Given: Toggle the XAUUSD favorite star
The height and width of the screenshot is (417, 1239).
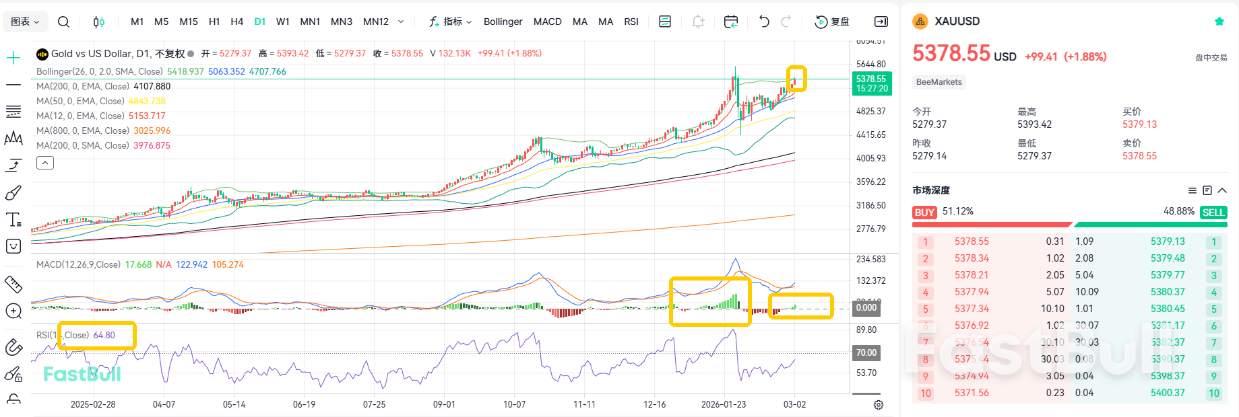Looking at the screenshot, I should [x=1219, y=22].
